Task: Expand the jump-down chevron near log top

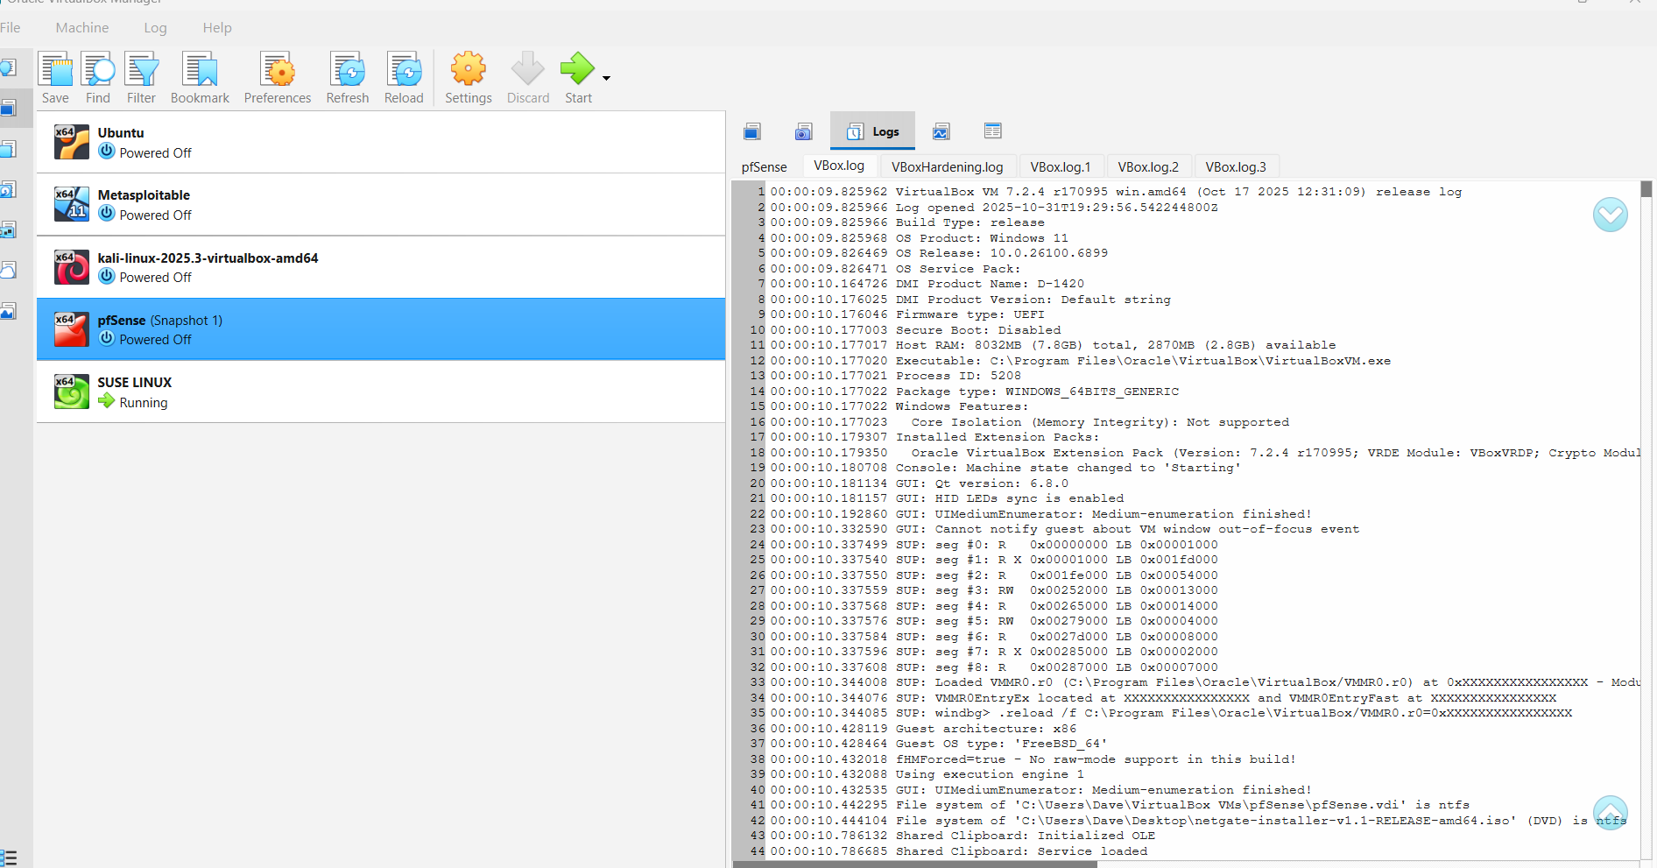Action: click(x=1610, y=214)
